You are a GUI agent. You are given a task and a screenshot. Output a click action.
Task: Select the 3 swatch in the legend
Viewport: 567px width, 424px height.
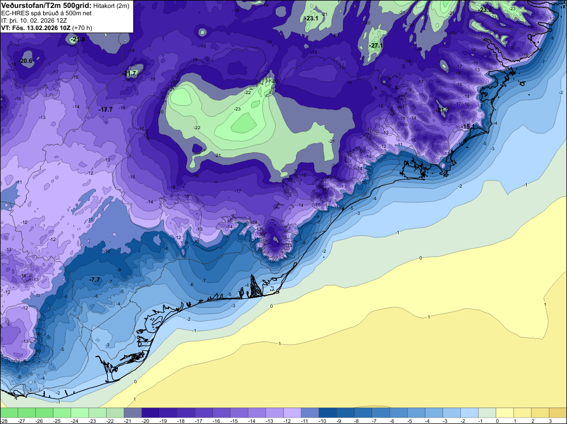(x=558, y=413)
